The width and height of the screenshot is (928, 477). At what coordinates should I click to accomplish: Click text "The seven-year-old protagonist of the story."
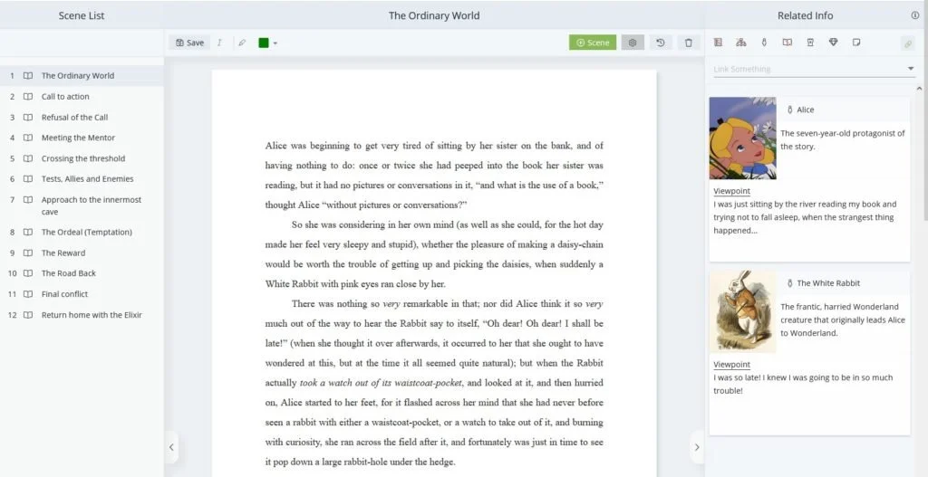click(x=842, y=139)
